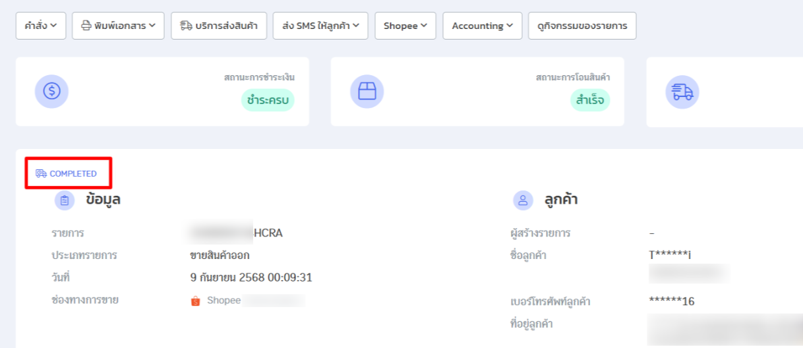Select the Shopee sales channel name

[x=224, y=301]
